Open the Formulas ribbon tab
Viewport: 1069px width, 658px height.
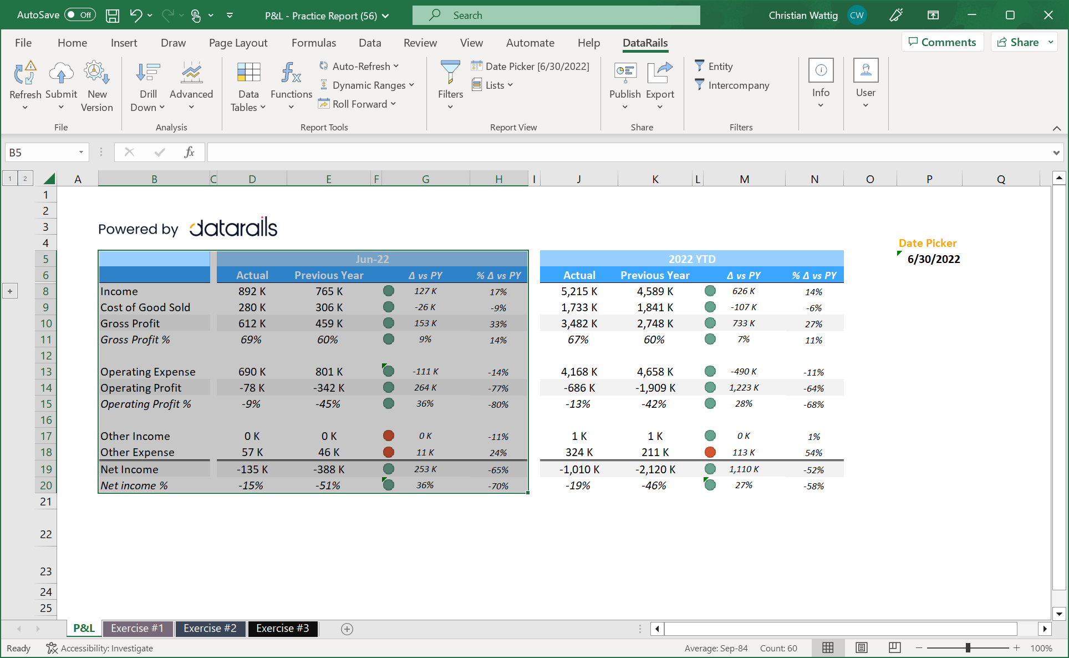pos(314,43)
